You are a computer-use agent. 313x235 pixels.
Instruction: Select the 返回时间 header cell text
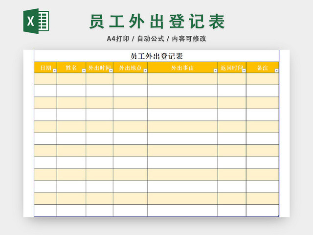point(232,68)
